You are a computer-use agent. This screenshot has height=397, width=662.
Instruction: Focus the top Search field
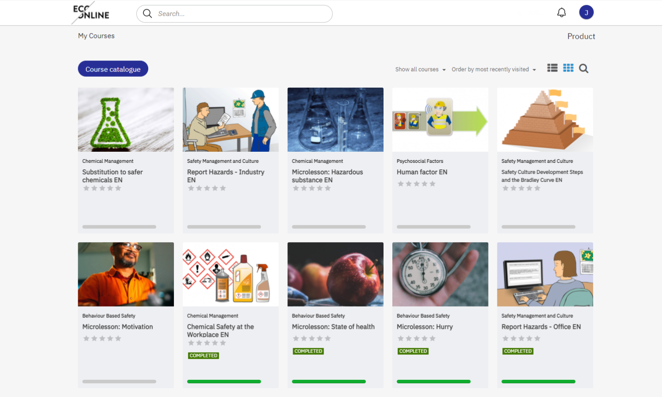(234, 14)
